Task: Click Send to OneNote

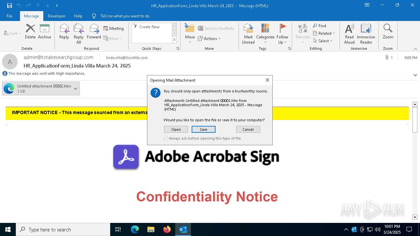Action: pos(216,29)
